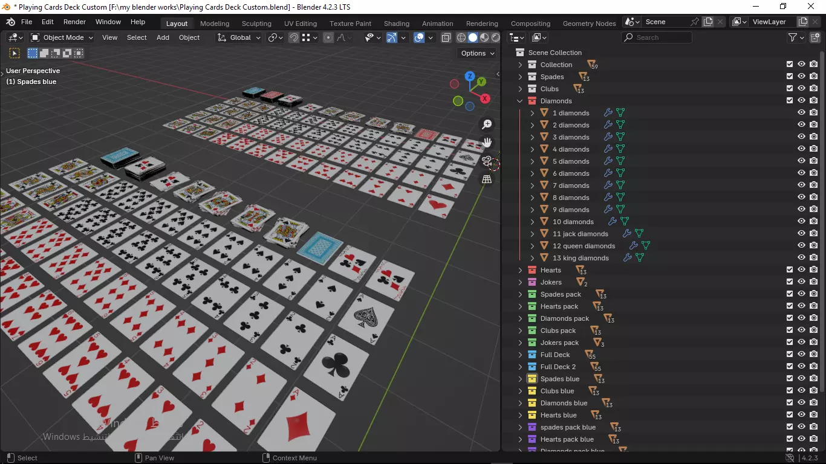
Task: Hide the 'Clubs' collection with its eye
Action: [x=801, y=89]
